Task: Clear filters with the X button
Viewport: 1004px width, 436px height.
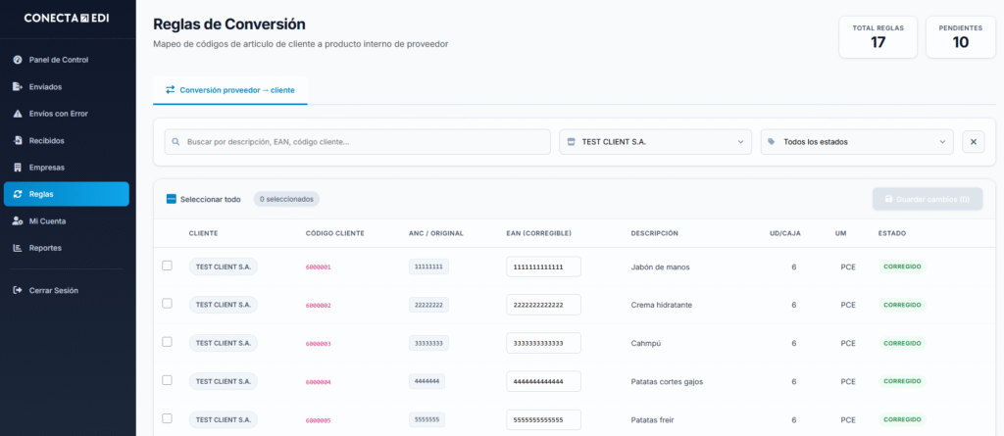Action: pos(974,142)
